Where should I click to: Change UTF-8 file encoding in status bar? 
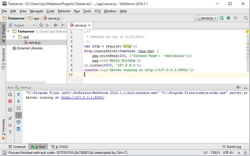228,152
